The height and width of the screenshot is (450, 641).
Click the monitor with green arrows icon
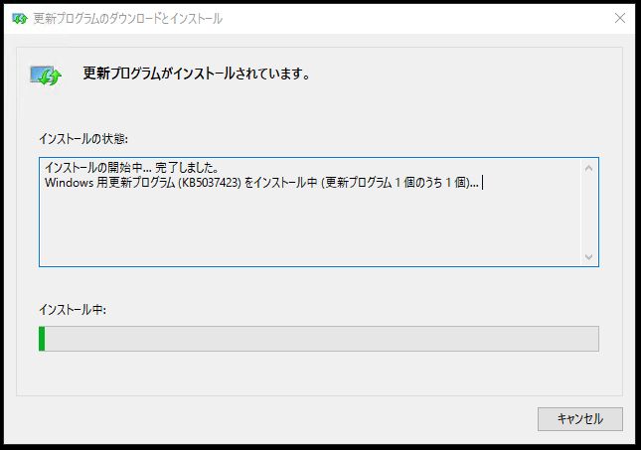click(x=46, y=75)
